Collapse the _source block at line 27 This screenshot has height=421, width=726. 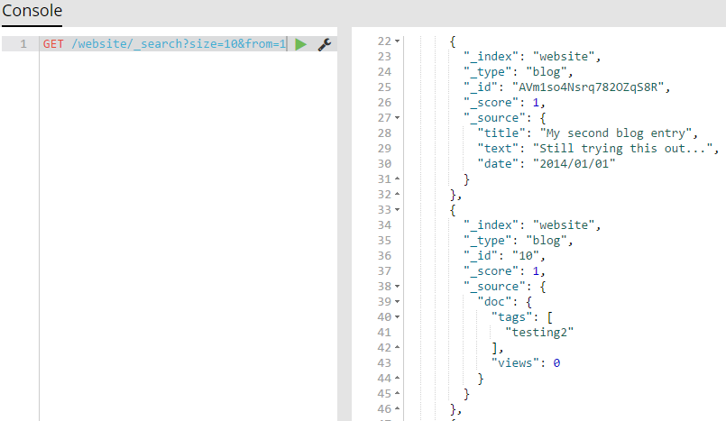pos(397,117)
